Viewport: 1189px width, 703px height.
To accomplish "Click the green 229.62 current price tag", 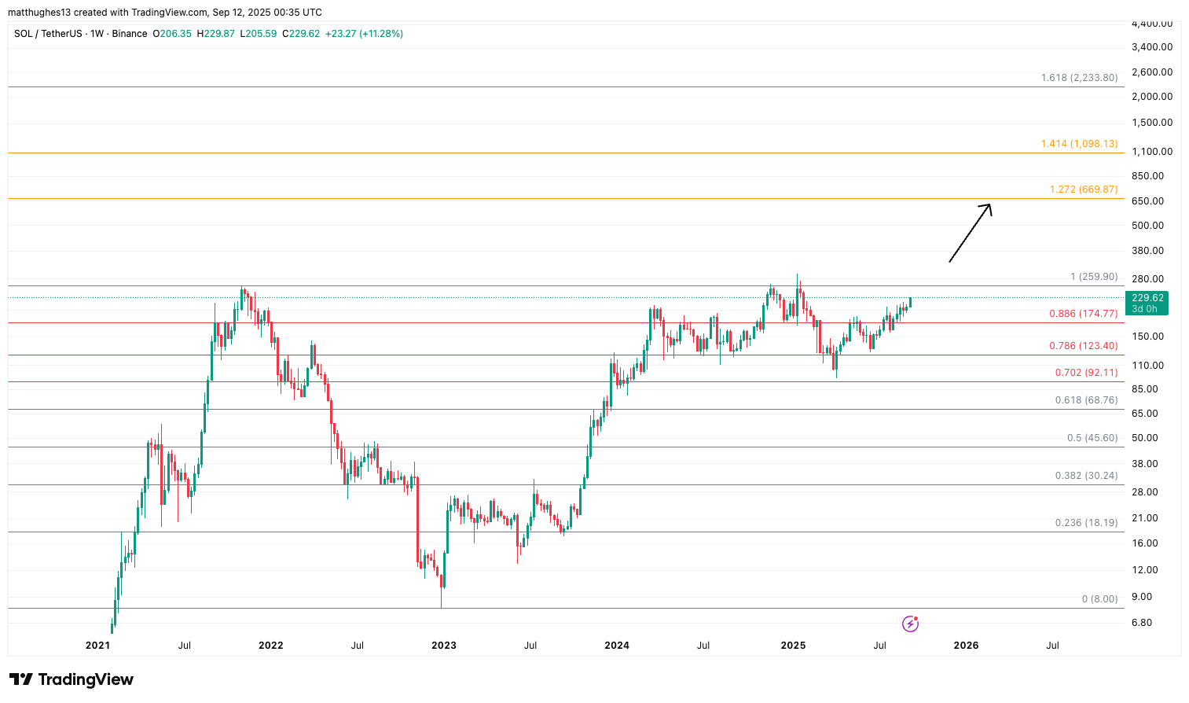I will click(x=1147, y=298).
